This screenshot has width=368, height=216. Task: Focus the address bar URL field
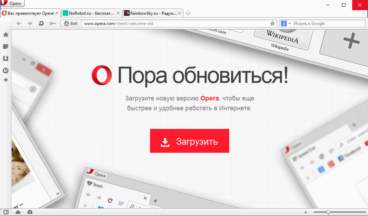175,24
